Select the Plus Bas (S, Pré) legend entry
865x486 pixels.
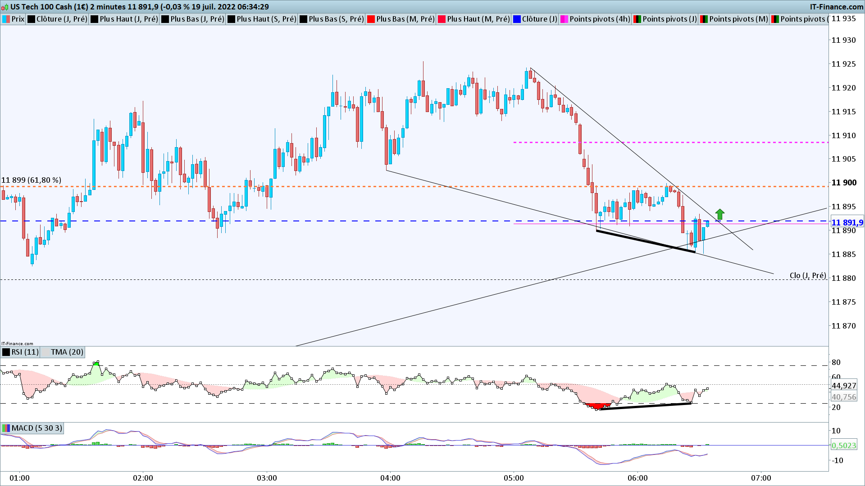point(336,19)
